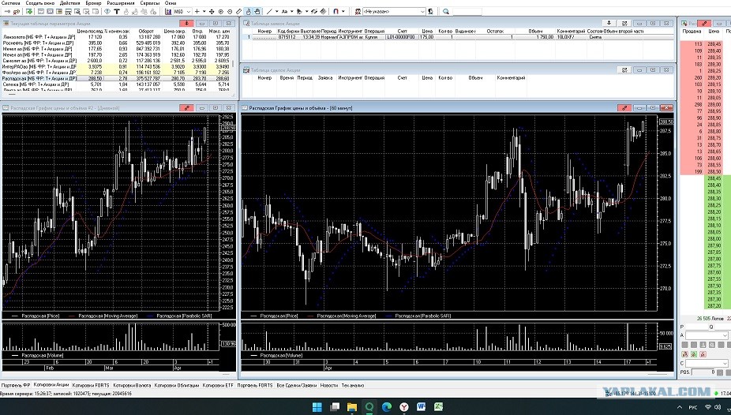Open Excel from the taskbar
Image resolution: width=731 pixels, height=415 pixels.
pyautogui.click(x=439, y=407)
